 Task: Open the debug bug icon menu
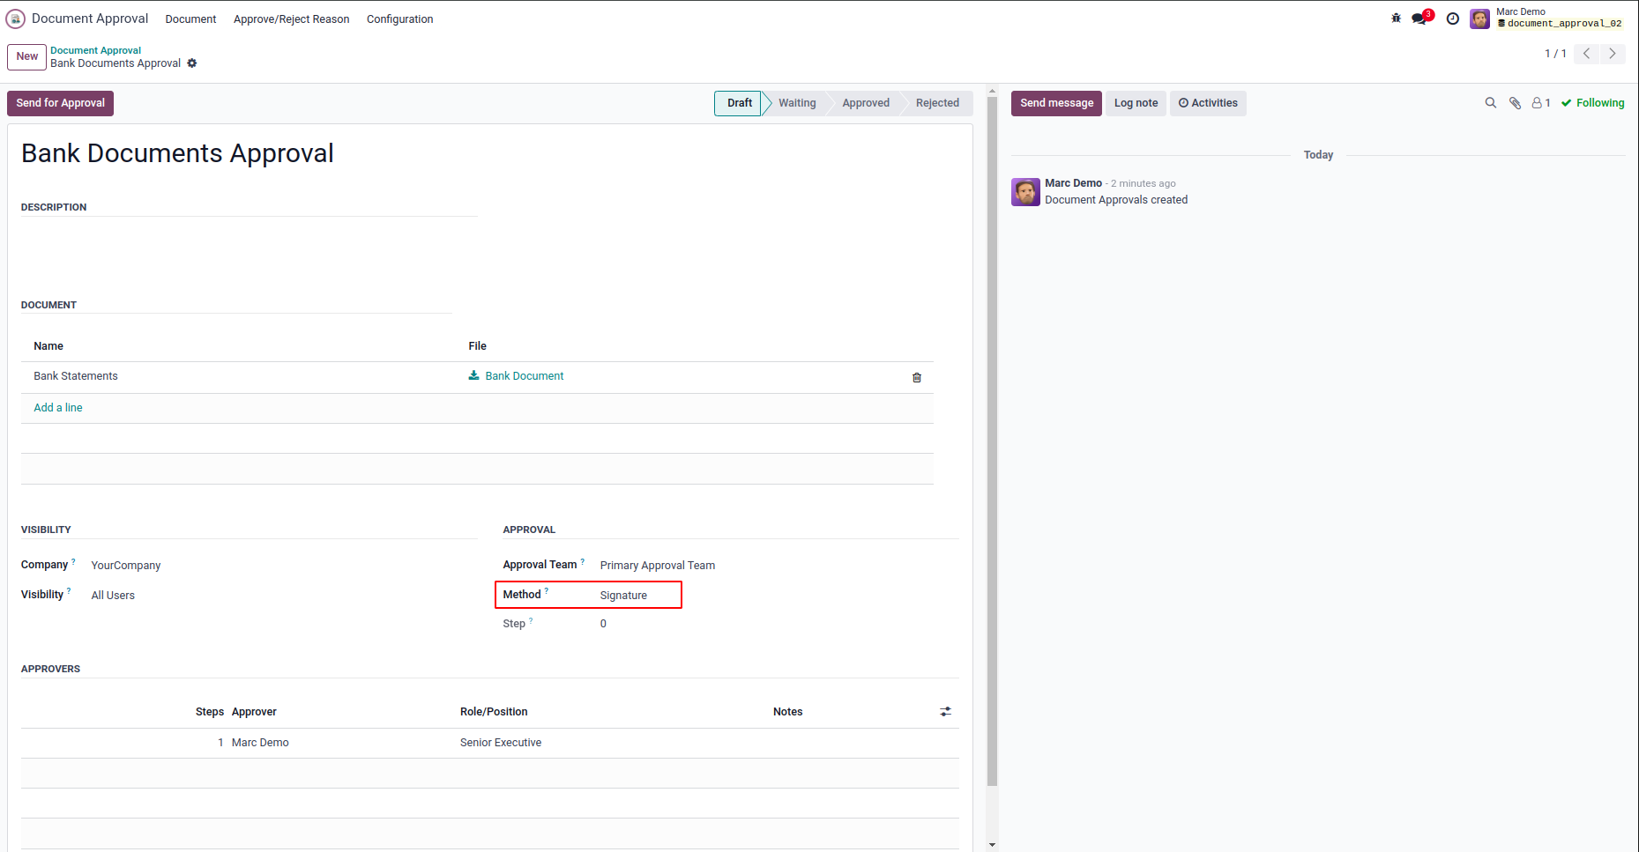point(1396,19)
